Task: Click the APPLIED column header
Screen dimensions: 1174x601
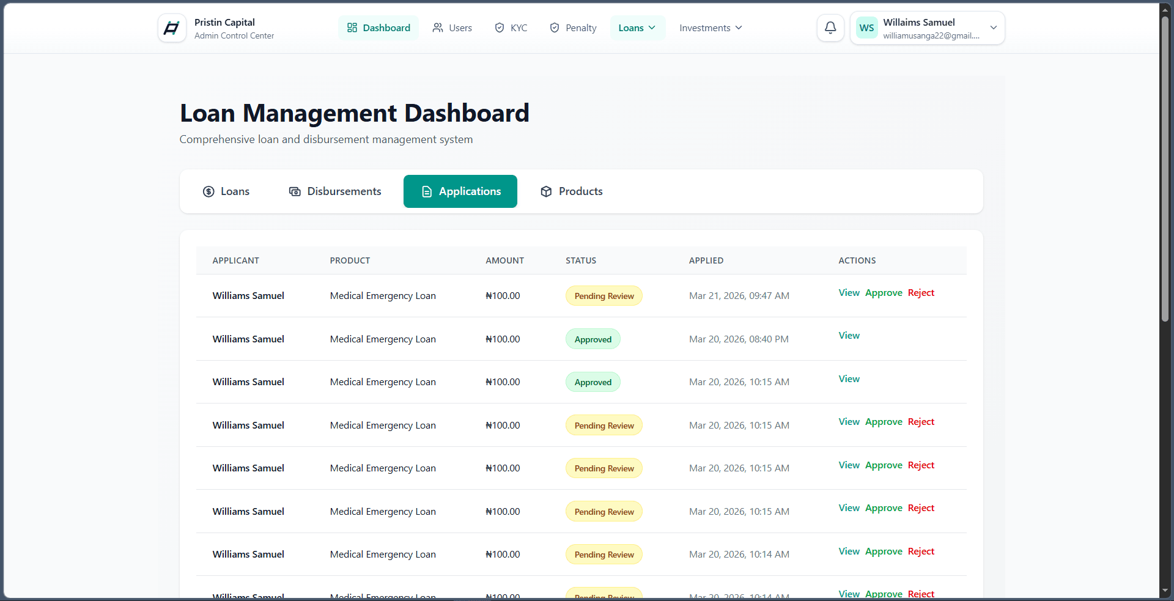Action: tap(706, 260)
